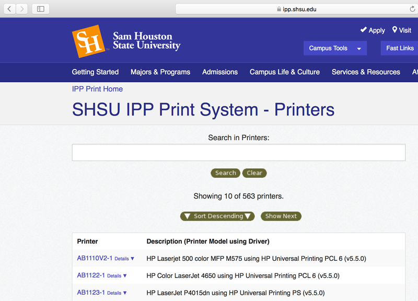Click the Sam Houston State University logo
The width and height of the screenshot is (418, 301).
coord(89,40)
